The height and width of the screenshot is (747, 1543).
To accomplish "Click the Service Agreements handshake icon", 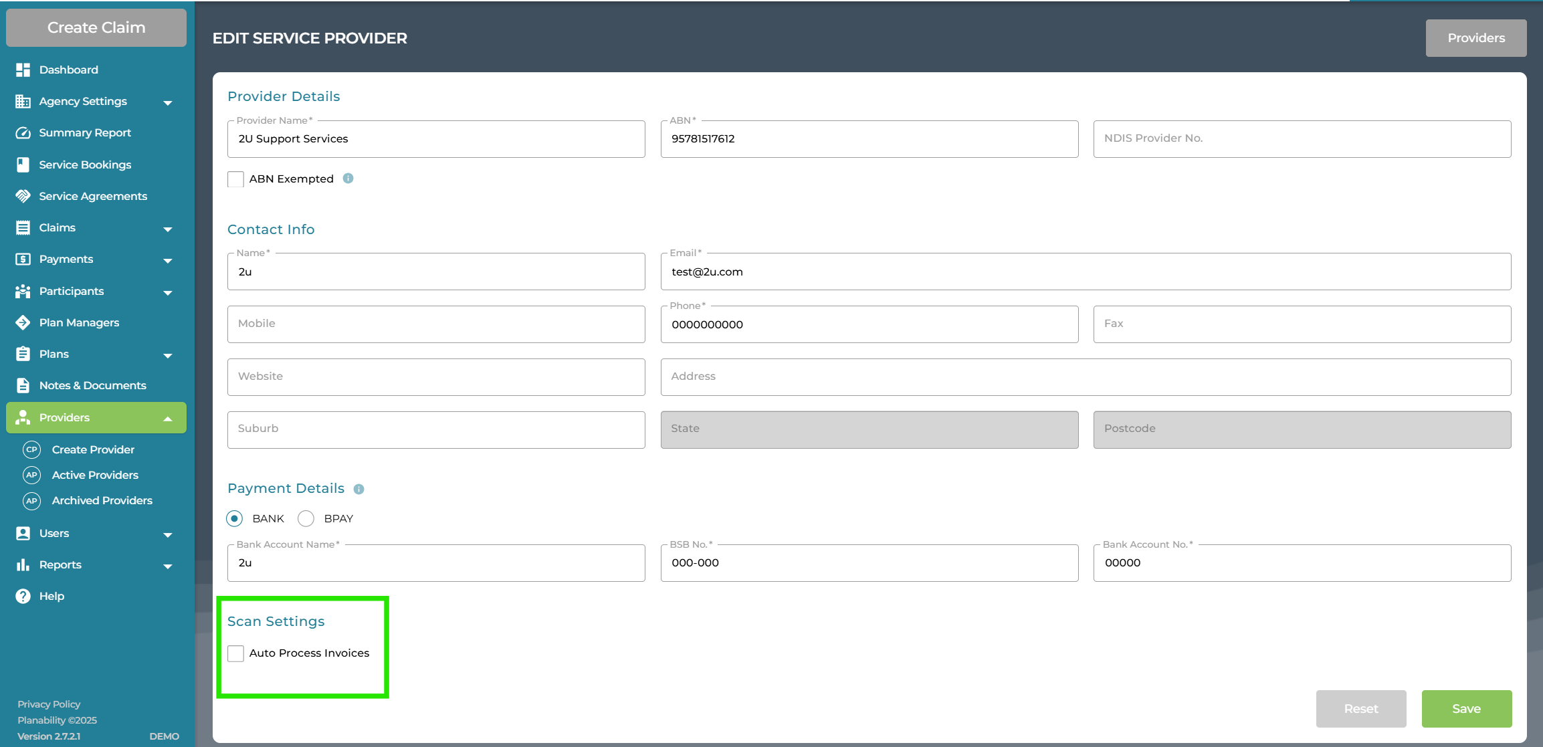I will tap(23, 196).
